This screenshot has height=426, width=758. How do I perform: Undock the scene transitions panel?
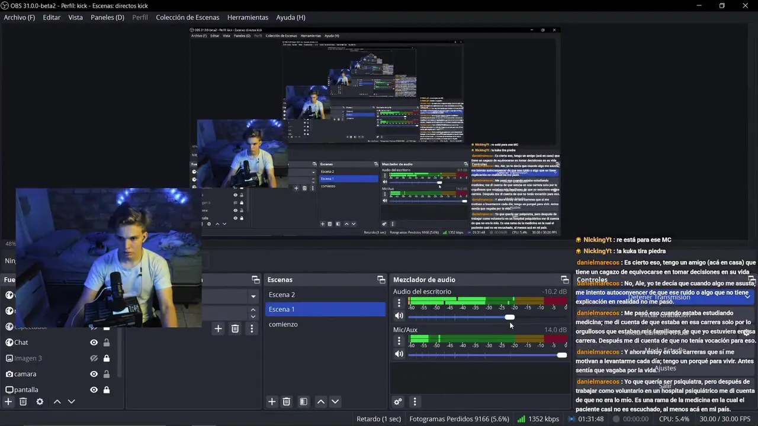tap(255, 279)
